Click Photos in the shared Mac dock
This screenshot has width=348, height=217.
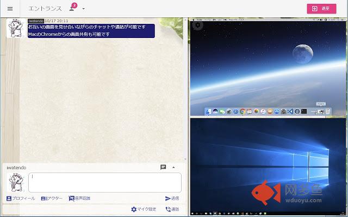tap(256, 111)
